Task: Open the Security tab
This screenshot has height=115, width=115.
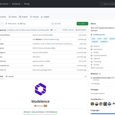Action: (x=34, y=17)
